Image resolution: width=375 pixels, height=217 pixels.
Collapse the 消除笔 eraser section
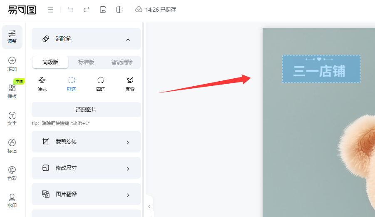coord(128,39)
